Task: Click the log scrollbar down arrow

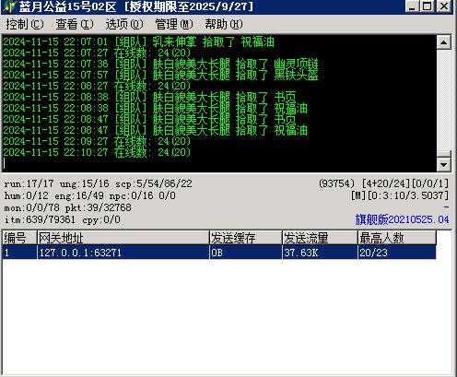Action: (x=443, y=164)
